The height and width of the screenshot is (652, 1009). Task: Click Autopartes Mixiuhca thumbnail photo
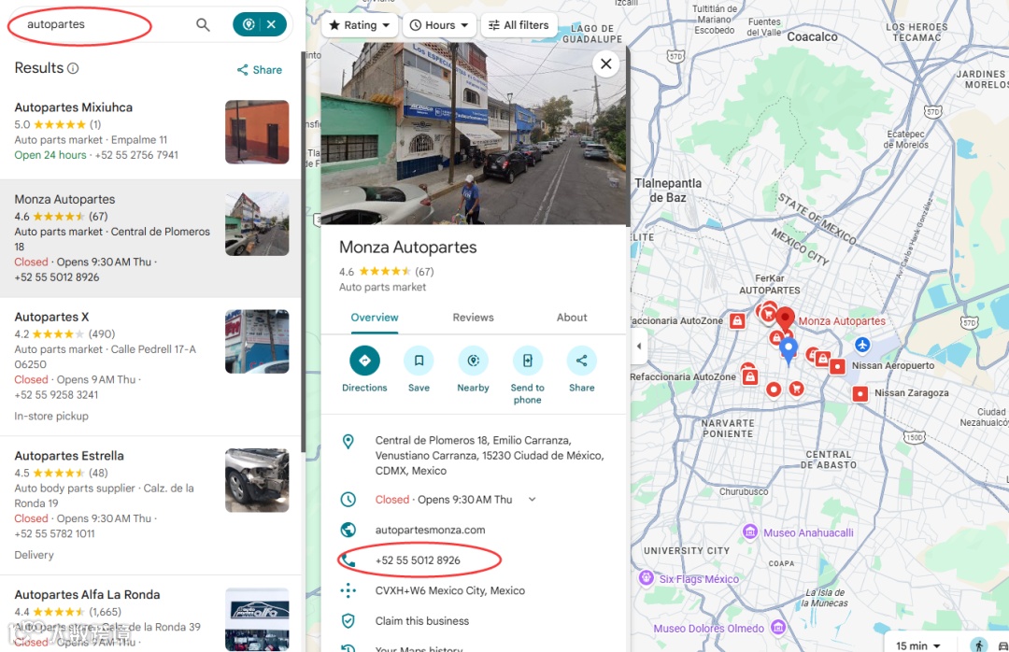[257, 132]
